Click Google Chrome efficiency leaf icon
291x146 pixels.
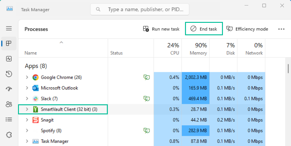(x=147, y=77)
